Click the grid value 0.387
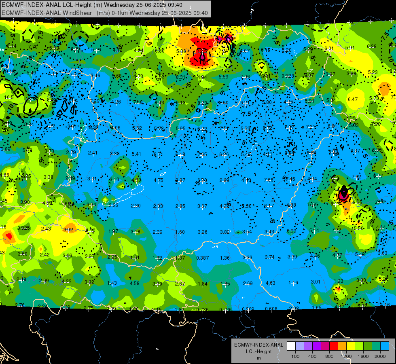Image resolution: width=396 pixels, height=364 pixels. pyautogui.click(x=203, y=258)
